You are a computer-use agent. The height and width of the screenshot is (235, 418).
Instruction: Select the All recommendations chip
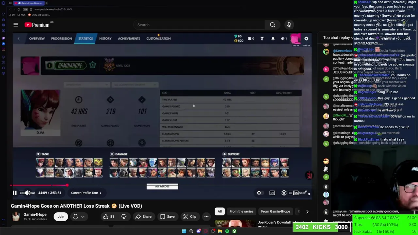pos(220,211)
